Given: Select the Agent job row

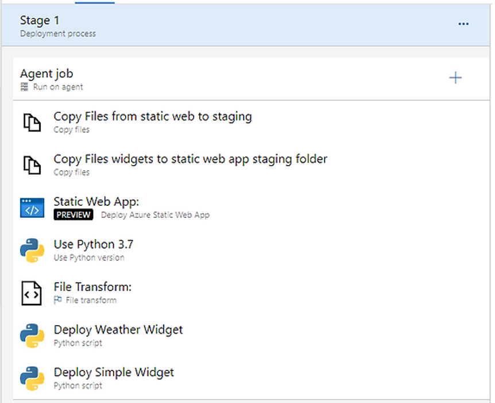Looking at the screenshot, I should coord(251,79).
